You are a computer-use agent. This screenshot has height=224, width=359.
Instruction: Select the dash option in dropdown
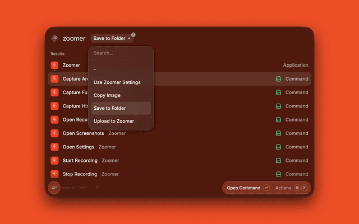(x=121, y=69)
